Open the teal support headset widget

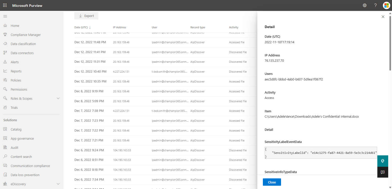click(383, 161)
